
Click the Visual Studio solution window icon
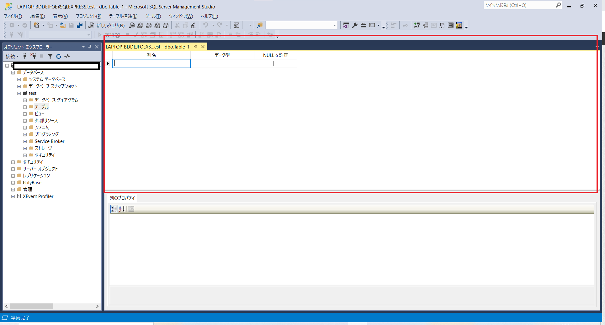tap(346, 25)
